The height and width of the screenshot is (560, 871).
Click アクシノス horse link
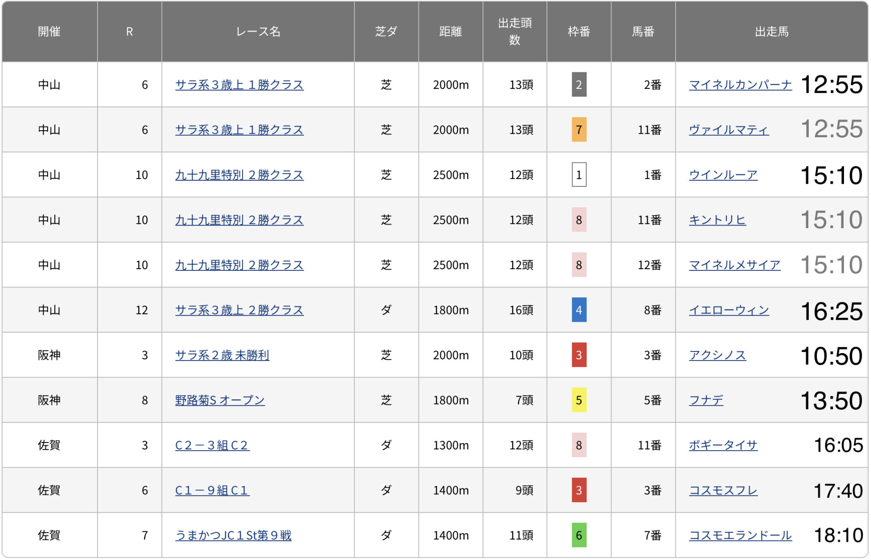717,355
